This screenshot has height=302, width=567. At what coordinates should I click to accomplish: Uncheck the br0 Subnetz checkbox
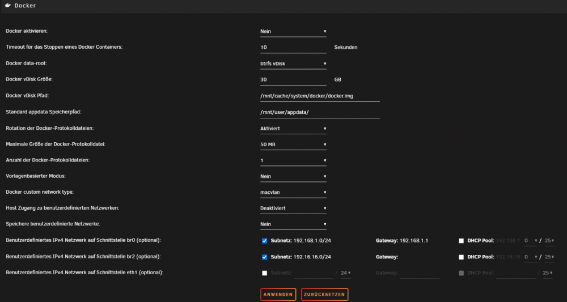[x=264, y=241]
